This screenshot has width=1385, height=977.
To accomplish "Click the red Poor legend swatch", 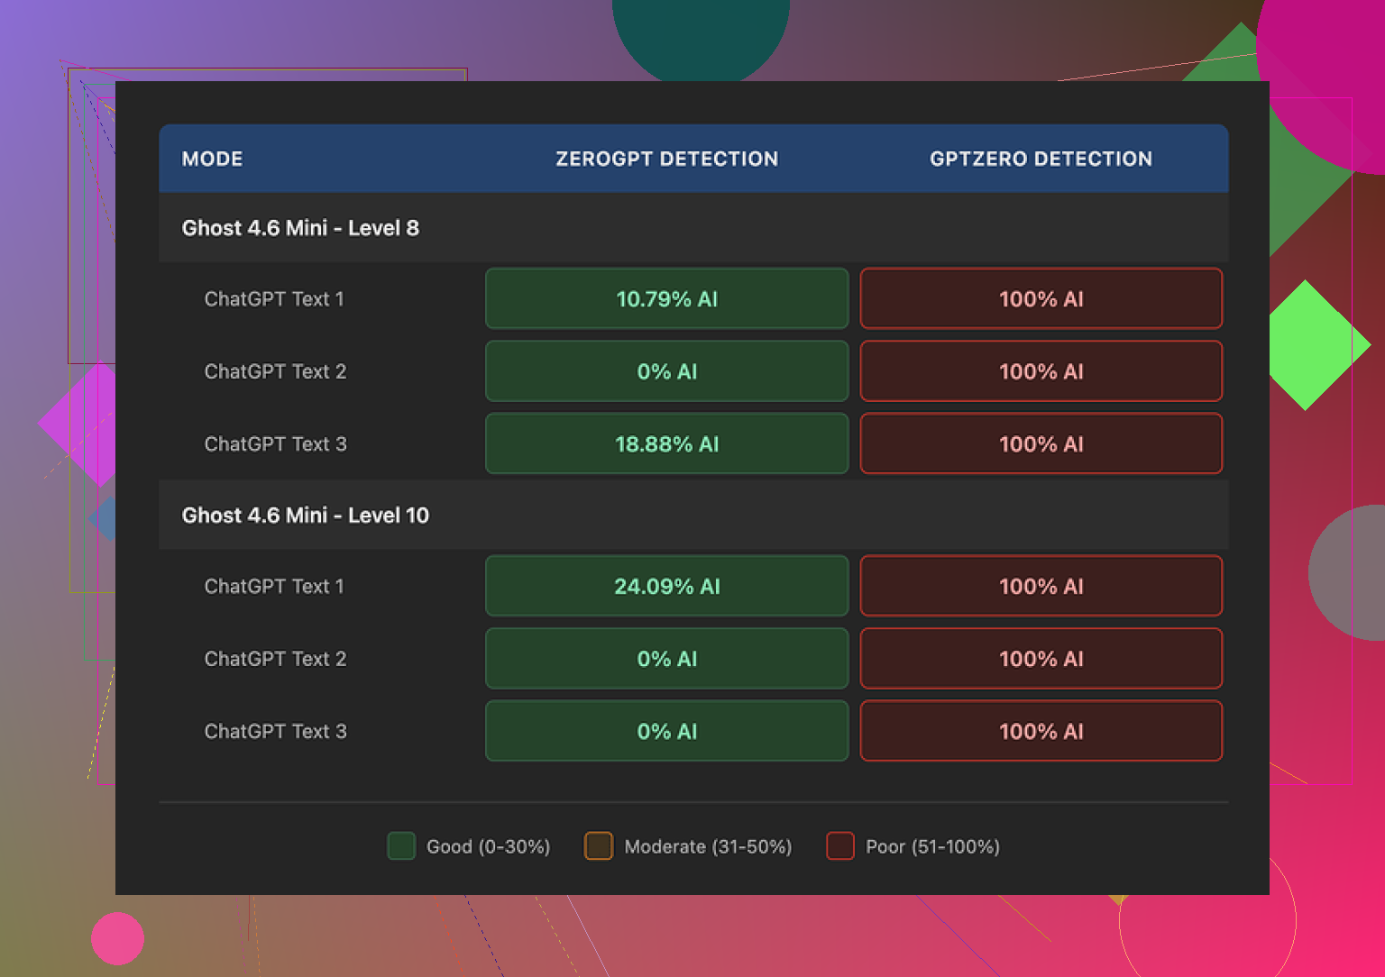I will [840, 846].
